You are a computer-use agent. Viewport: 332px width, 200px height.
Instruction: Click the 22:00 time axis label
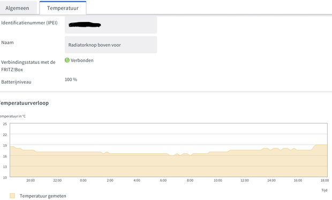point(57,181)
